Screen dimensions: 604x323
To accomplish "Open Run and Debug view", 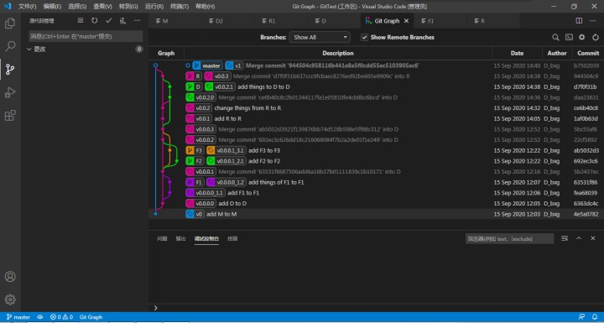I will [10, 92].
